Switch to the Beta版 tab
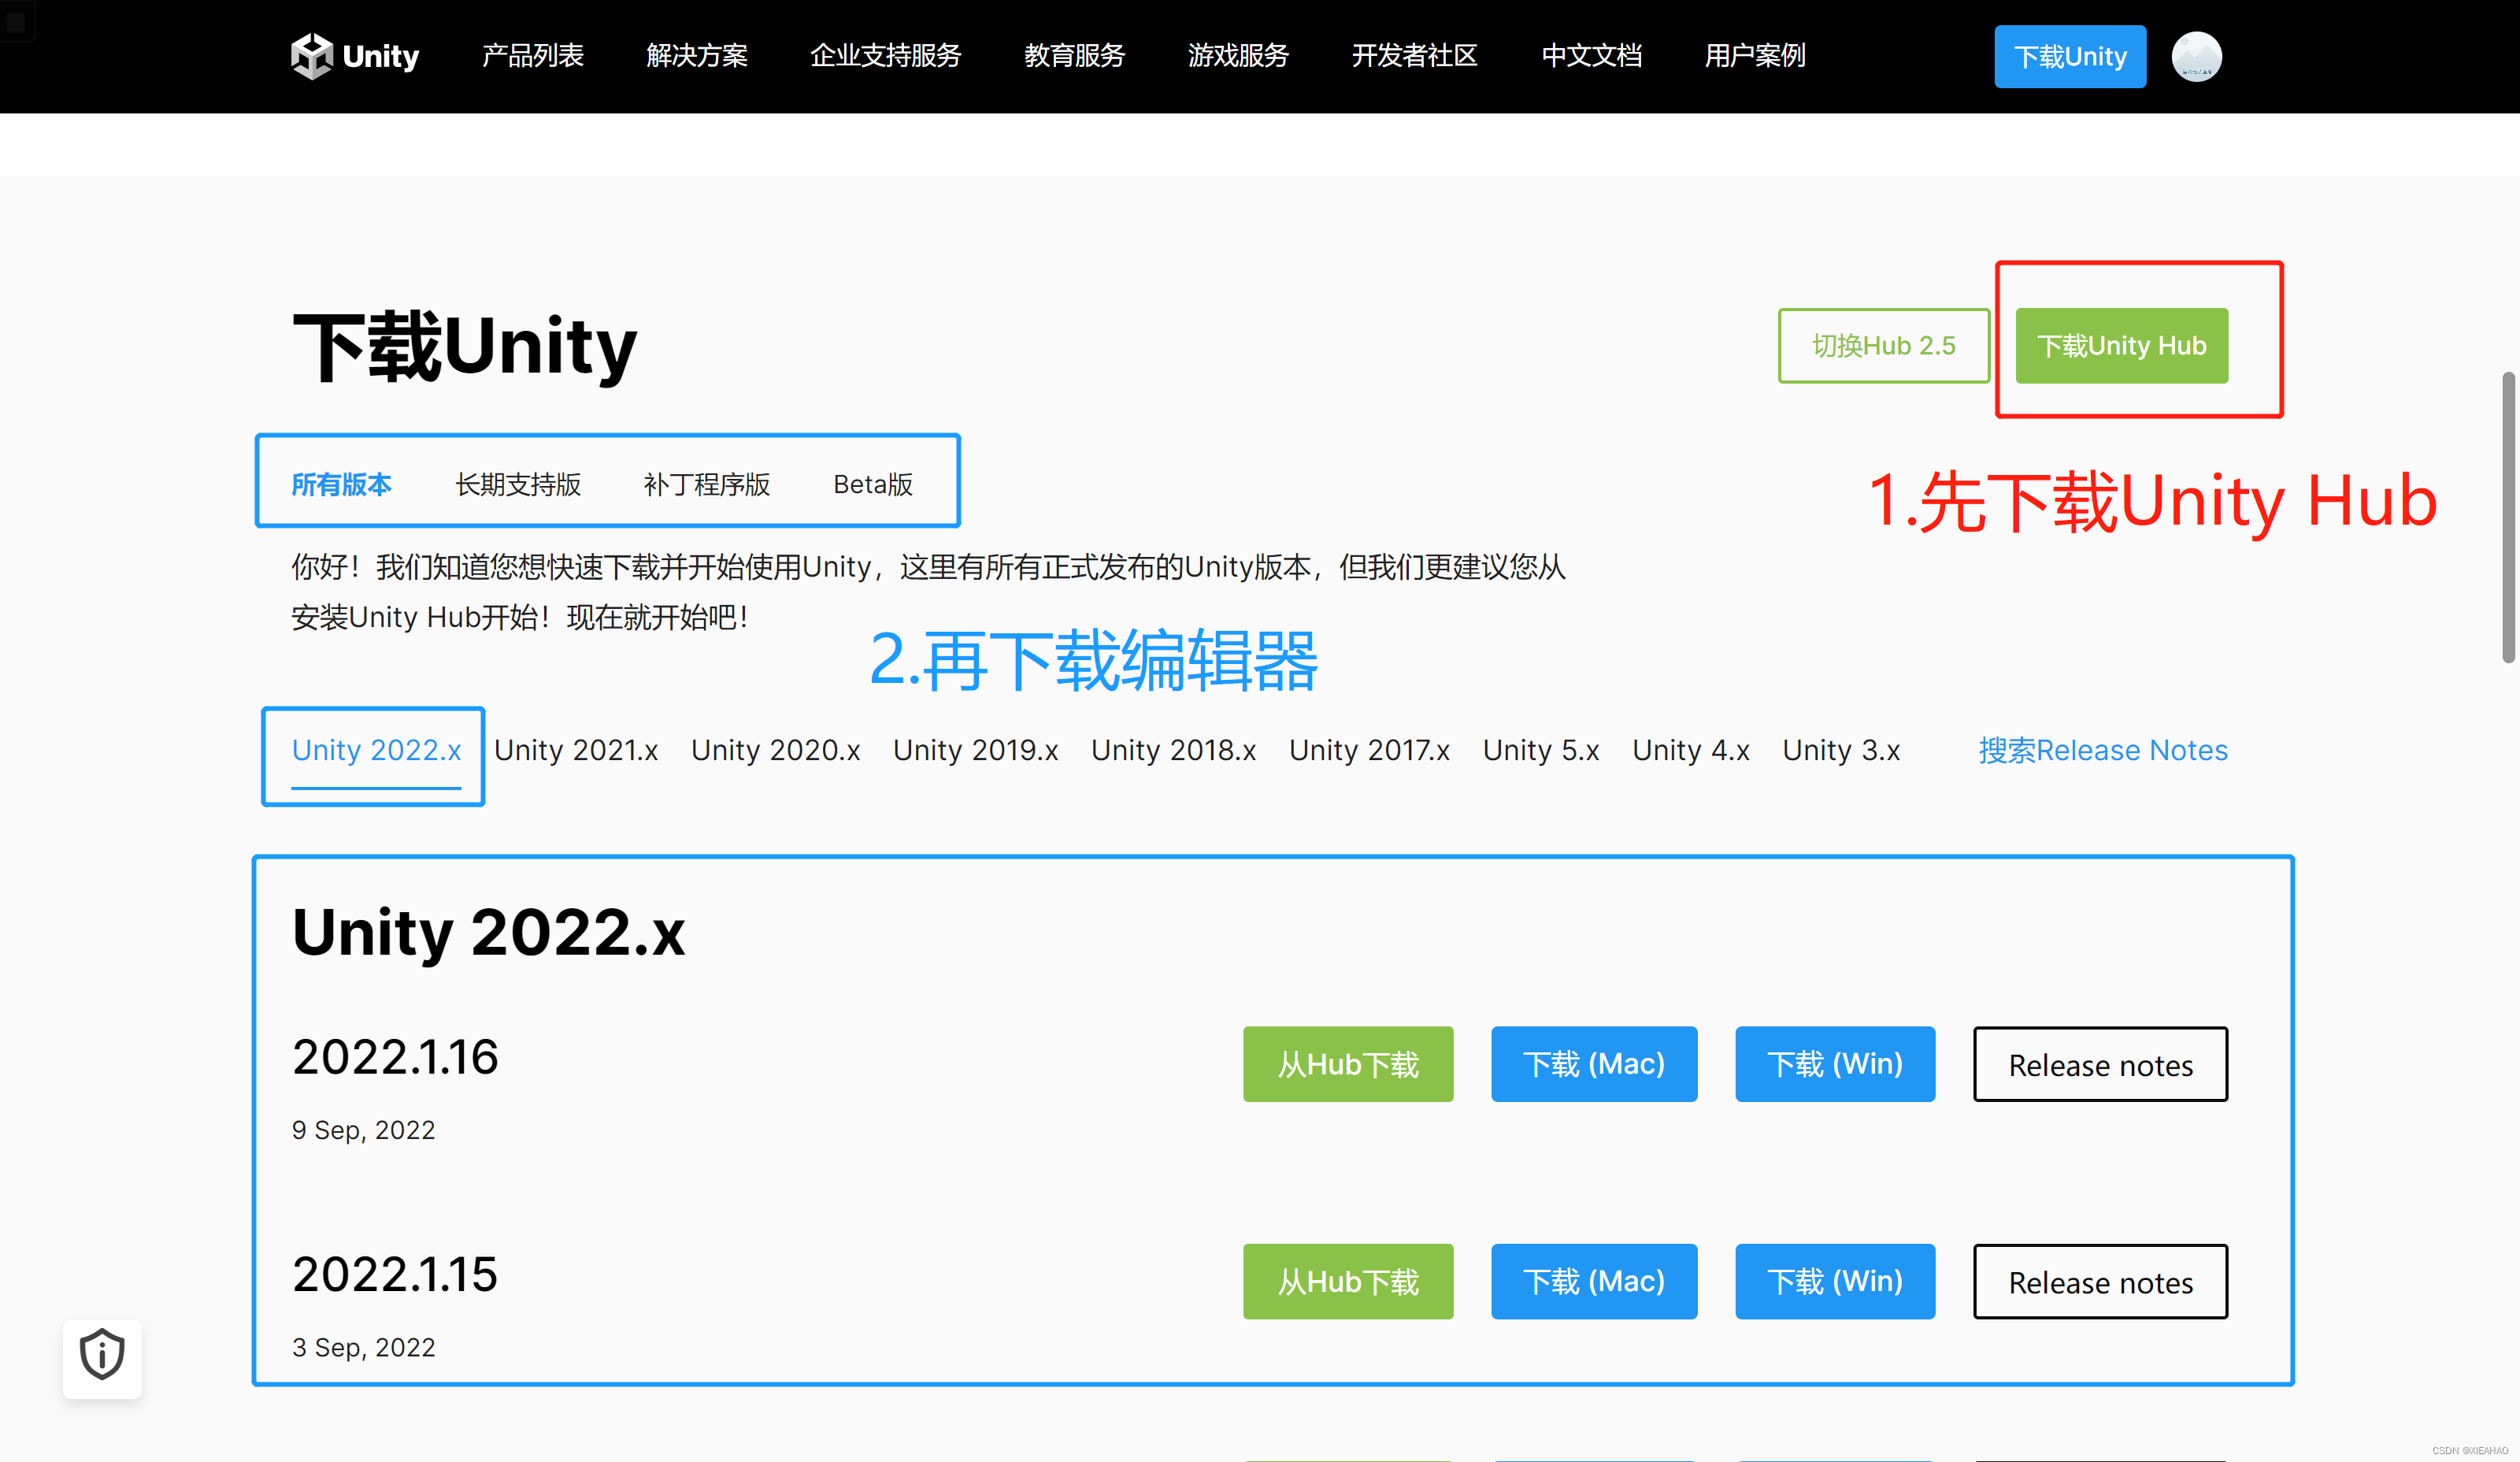 872,485
